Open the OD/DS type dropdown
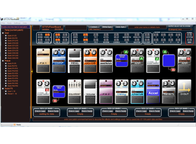 point(90,61)
